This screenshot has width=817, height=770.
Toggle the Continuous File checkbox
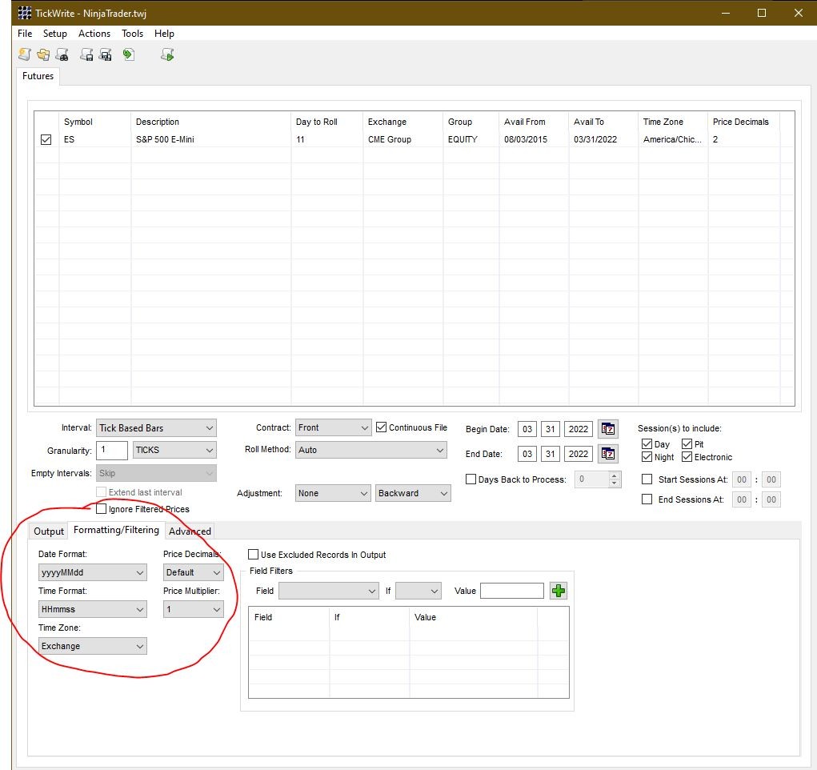click(x=382, y=427)
